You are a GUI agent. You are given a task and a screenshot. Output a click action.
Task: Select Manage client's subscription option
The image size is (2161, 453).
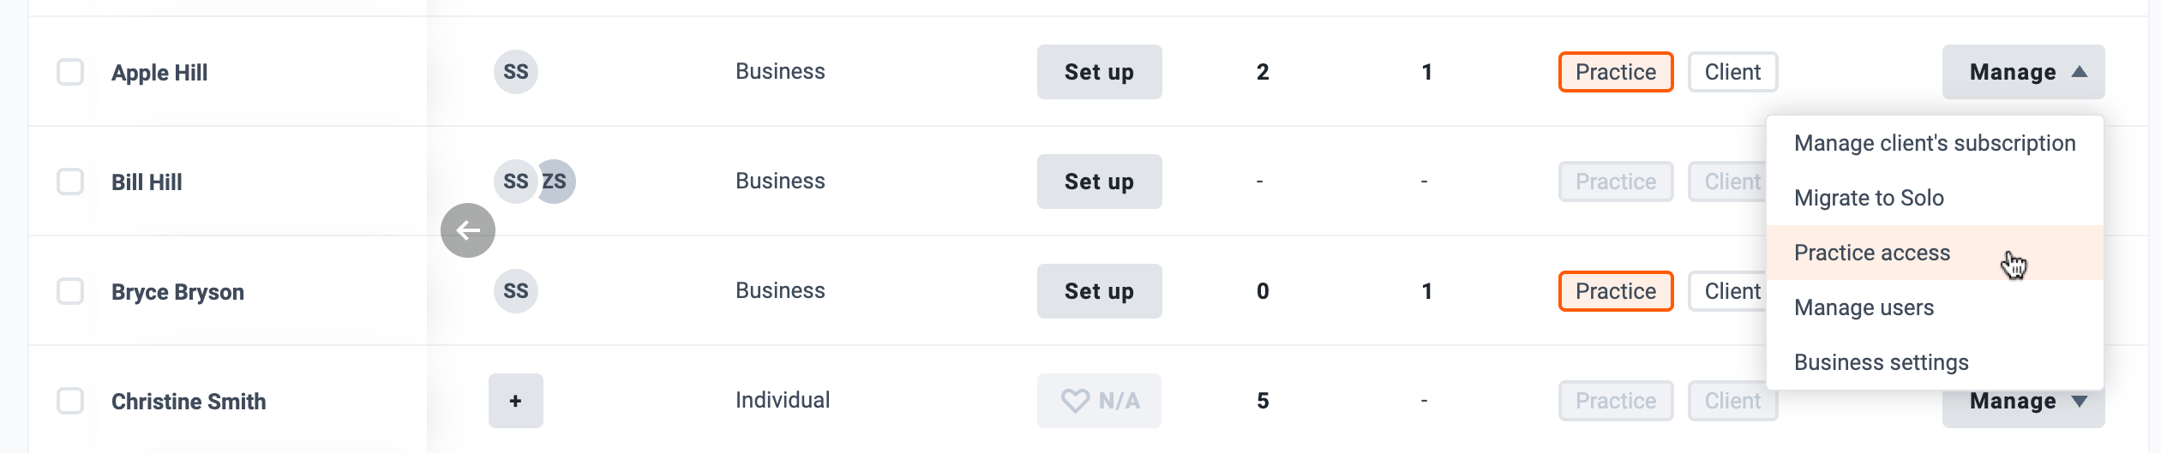[x=1936, y=143]
